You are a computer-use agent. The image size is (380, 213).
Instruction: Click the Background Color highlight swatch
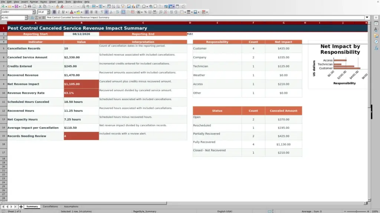click(x=78, y=12)
